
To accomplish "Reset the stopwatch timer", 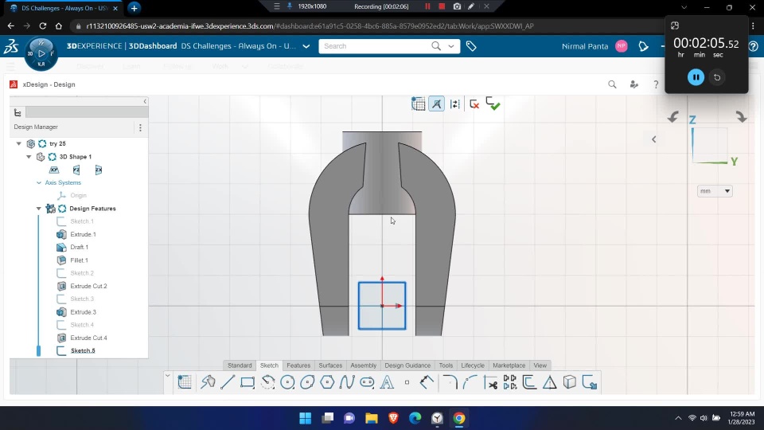I will (x=717, y=77).
